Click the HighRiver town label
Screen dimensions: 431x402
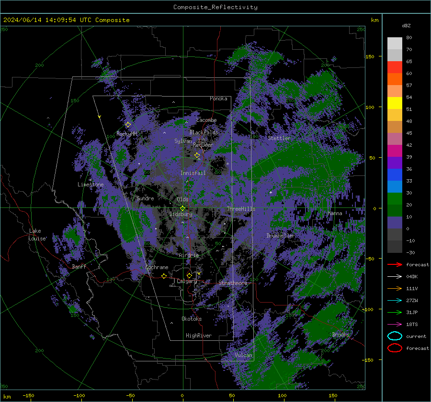(199, 336)
